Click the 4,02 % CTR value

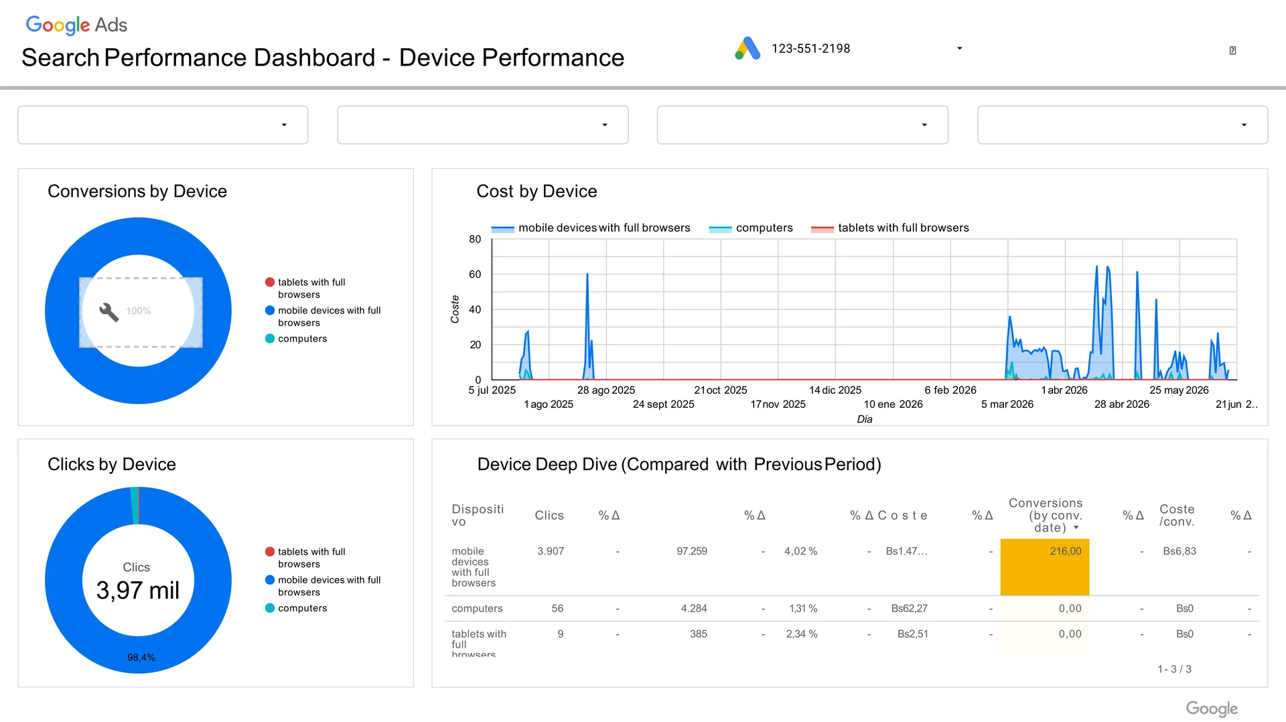[x=800, y=551]
